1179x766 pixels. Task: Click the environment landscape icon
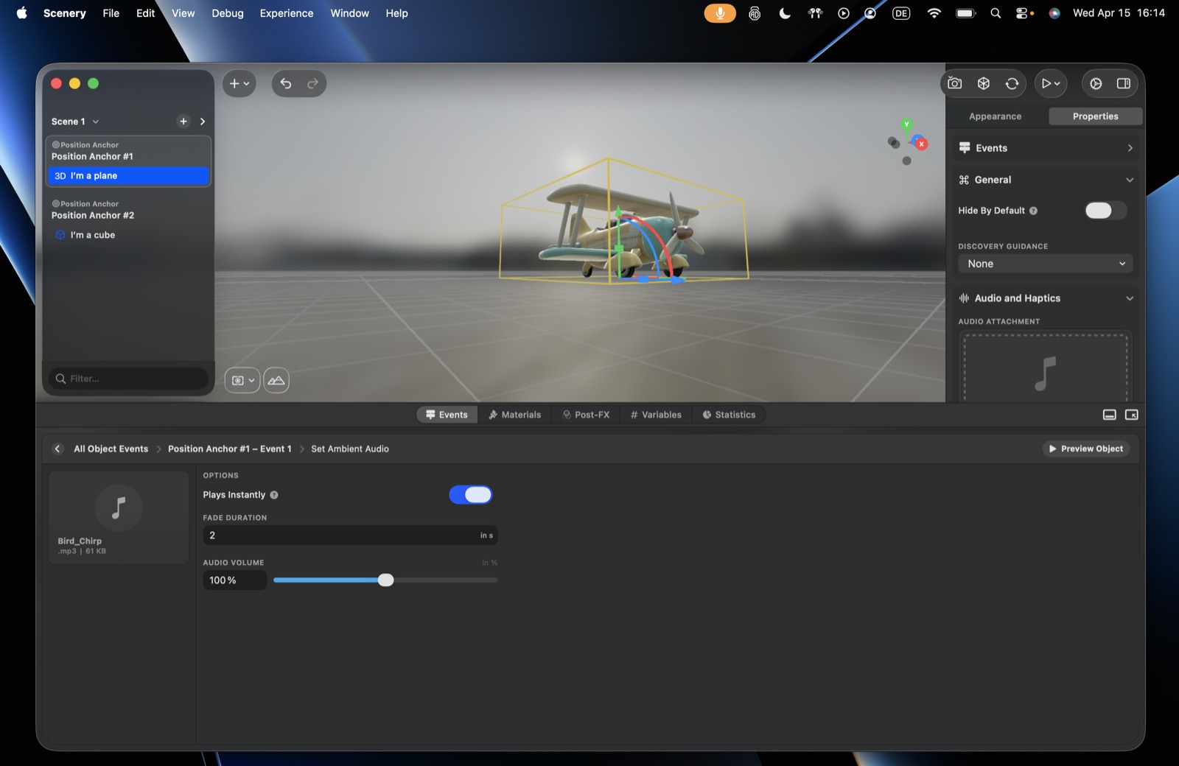276,381
